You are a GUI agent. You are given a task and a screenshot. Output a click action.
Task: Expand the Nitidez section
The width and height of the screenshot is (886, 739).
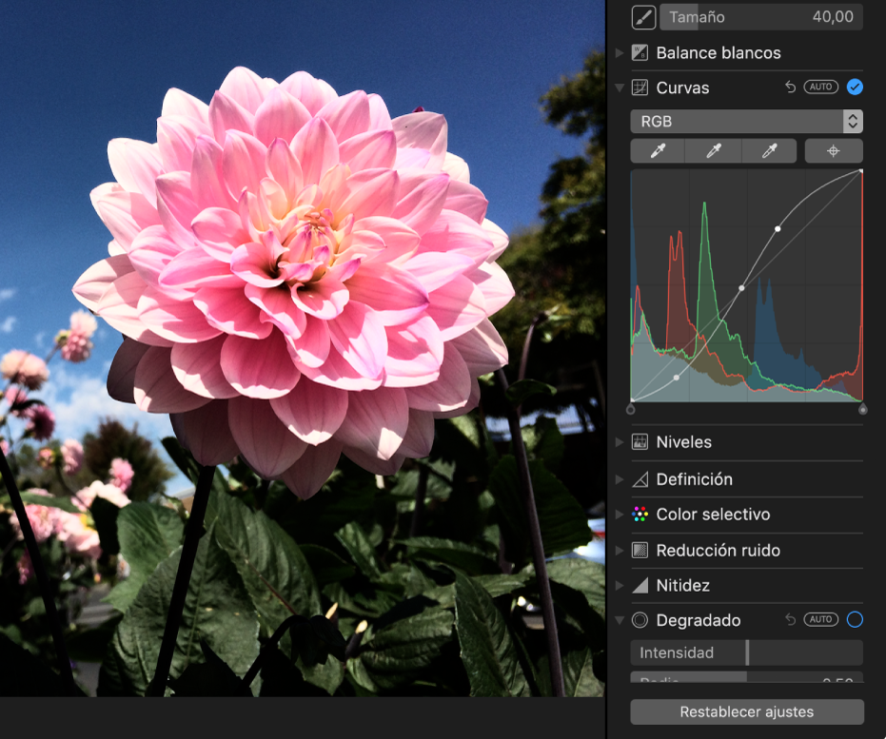click(x=620, y=586)
